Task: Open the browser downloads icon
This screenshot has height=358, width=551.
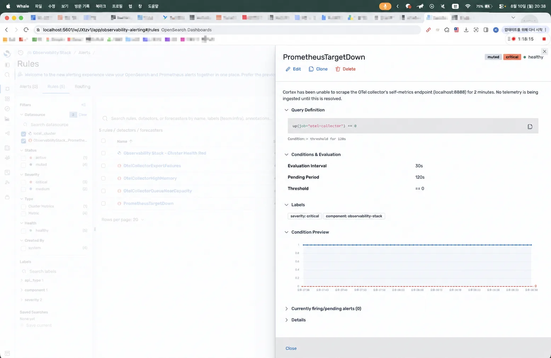Action: [466, 30]
